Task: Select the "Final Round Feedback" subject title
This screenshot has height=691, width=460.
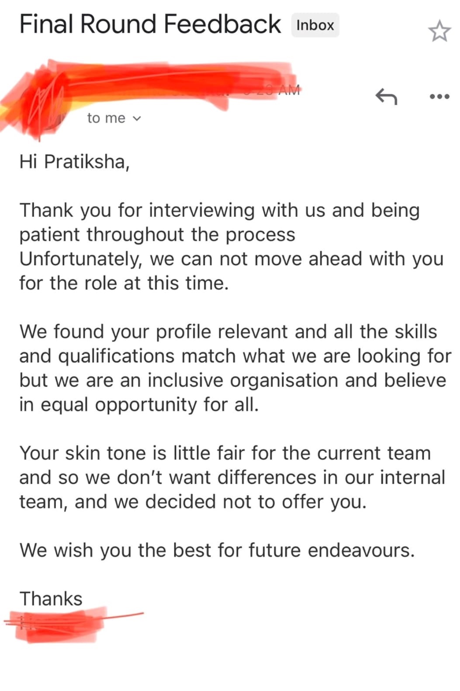Action: (x=150, y=24)
